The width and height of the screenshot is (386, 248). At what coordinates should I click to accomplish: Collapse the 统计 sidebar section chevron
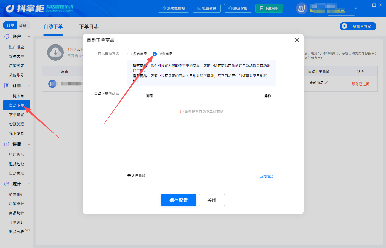29,184
